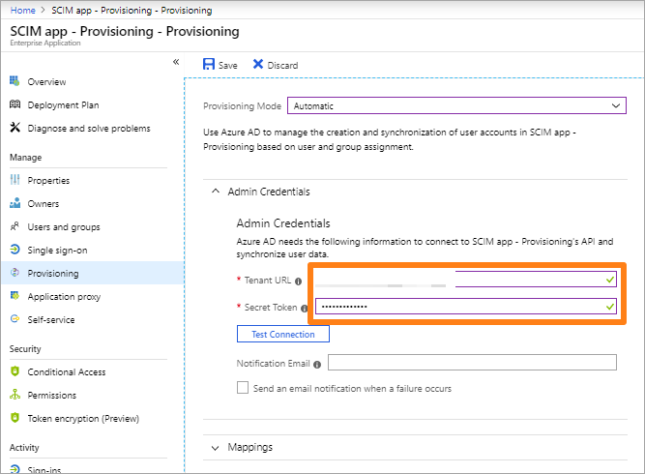The width and height of the screenshot is (645, 474).
Task: Click the Deployment Plan book icon
Action: (x=15, y=104)
